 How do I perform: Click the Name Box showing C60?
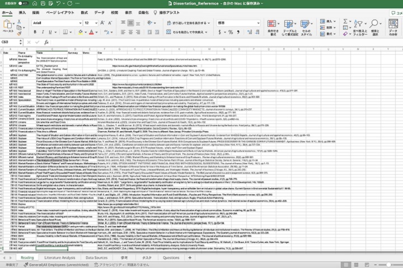pyautogui.click(x=11, y=42)
